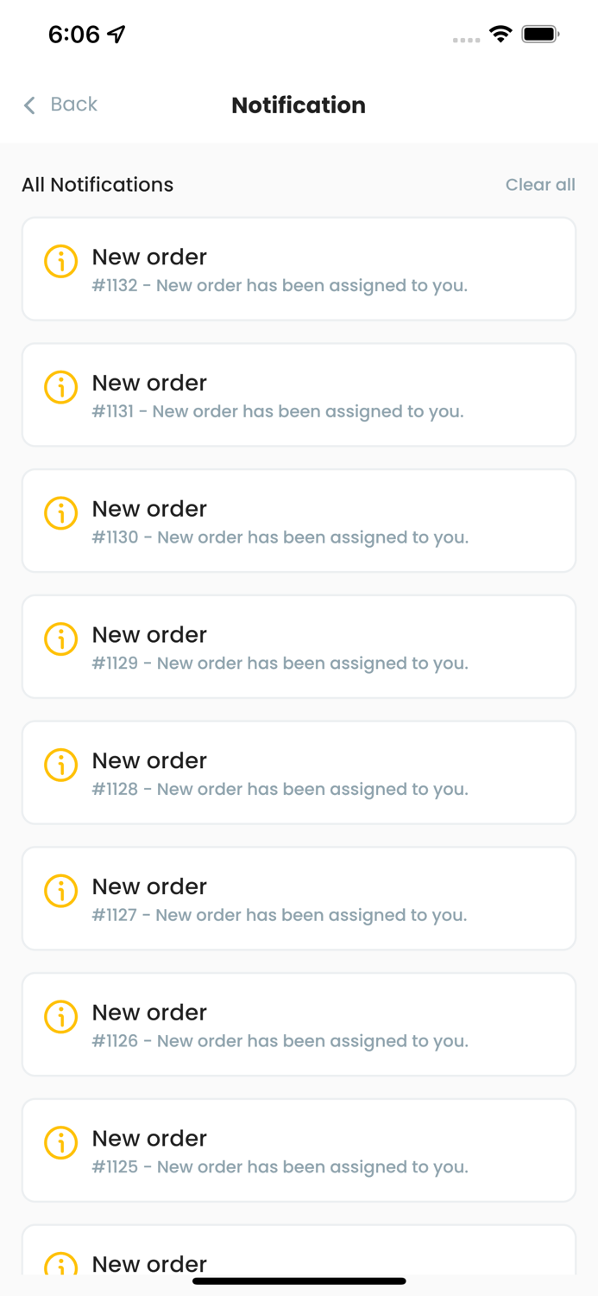
Task: Click the info icon on order #1131 notification
Action: (60, 387)
